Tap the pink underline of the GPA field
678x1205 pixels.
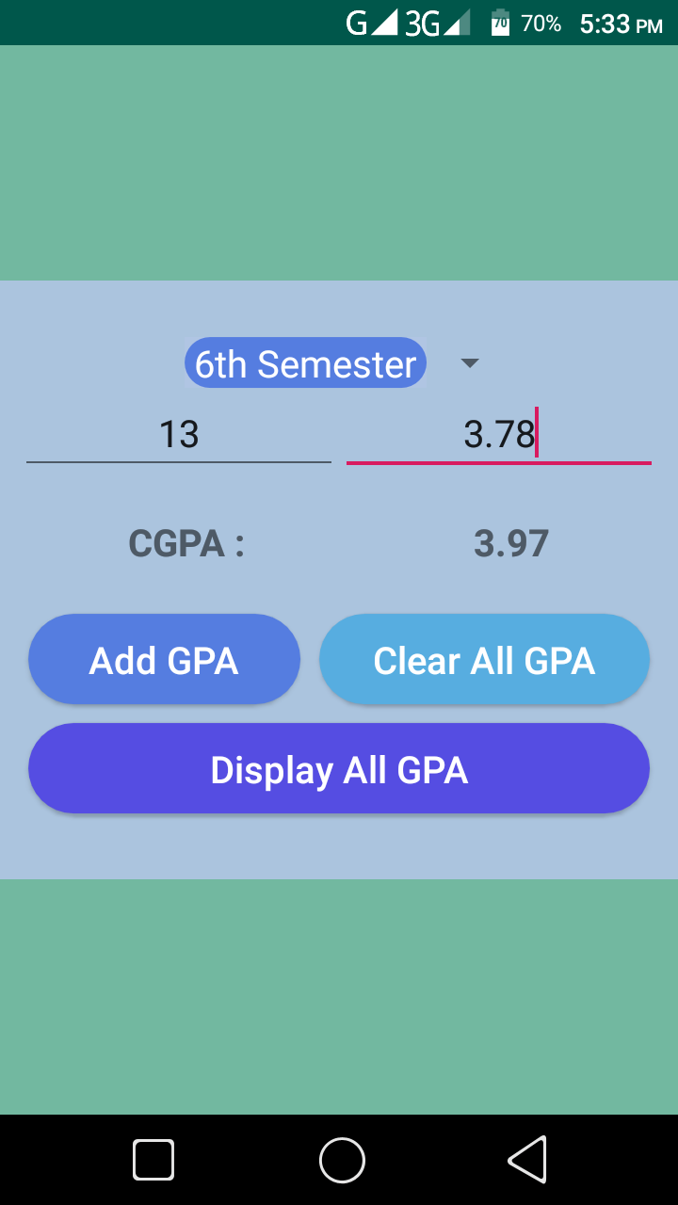pos(499,462)
